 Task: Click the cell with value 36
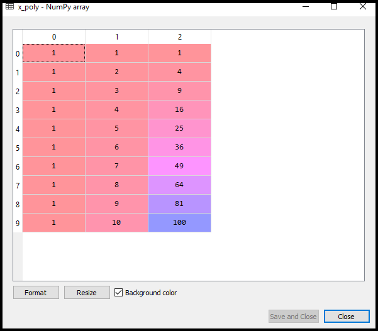(179, 148)
